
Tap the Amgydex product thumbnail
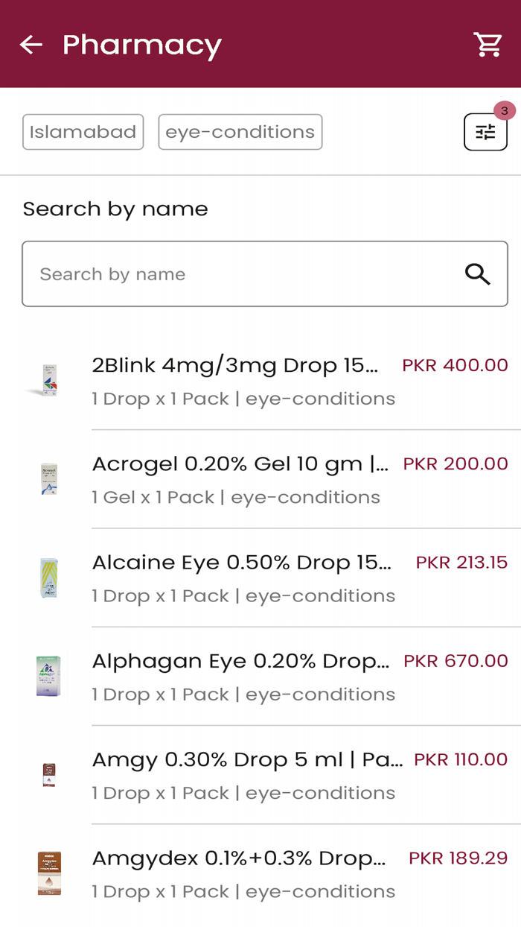pos(49,873)
